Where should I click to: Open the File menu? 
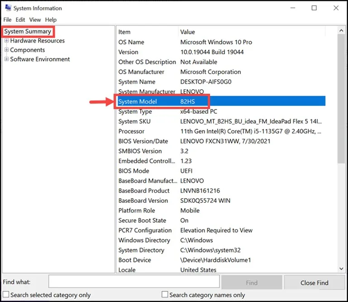tap(7, 20)
